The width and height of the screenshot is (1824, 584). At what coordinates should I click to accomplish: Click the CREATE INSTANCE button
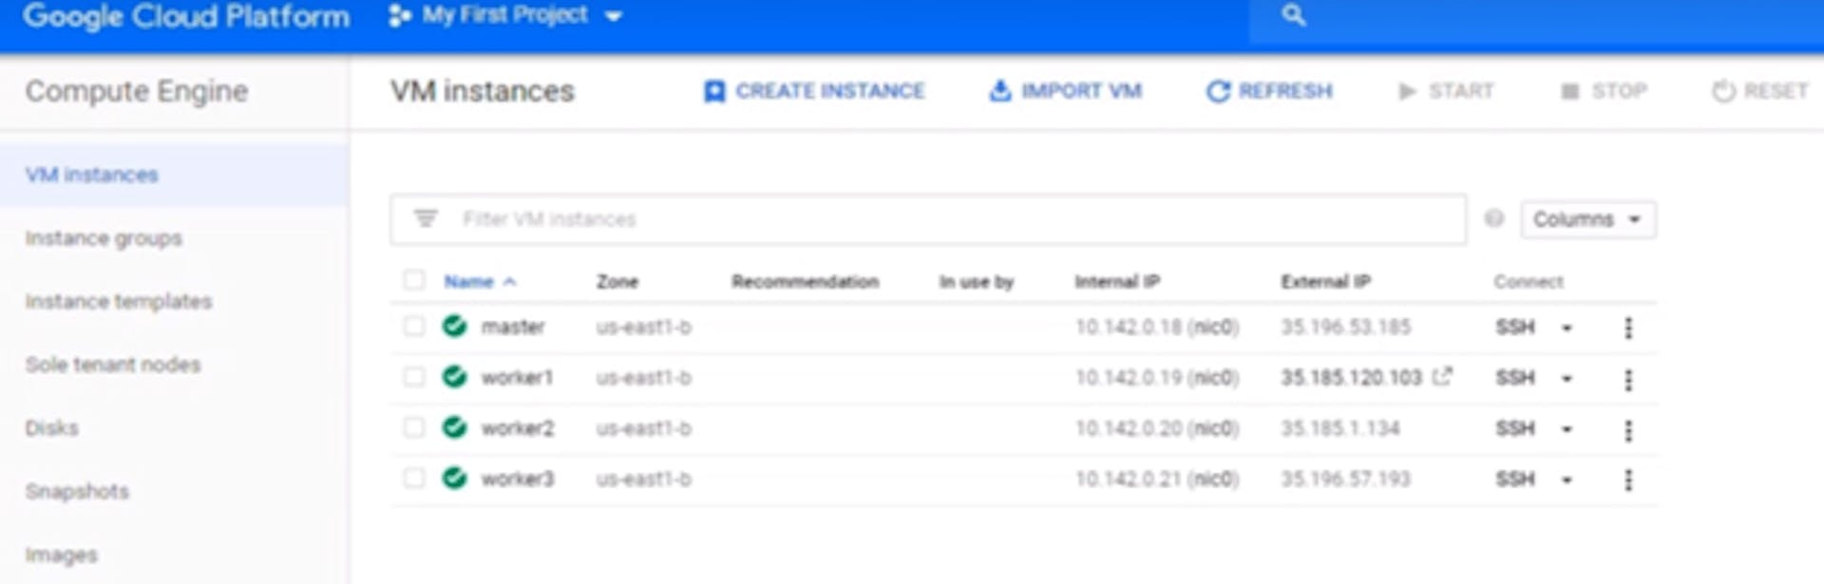tap(814, 91)
